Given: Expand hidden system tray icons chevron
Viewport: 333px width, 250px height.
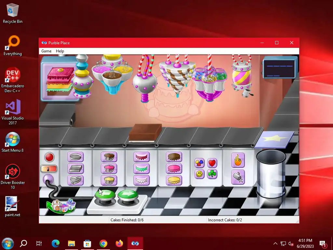Looking at the screenshot, I should 275,243.
